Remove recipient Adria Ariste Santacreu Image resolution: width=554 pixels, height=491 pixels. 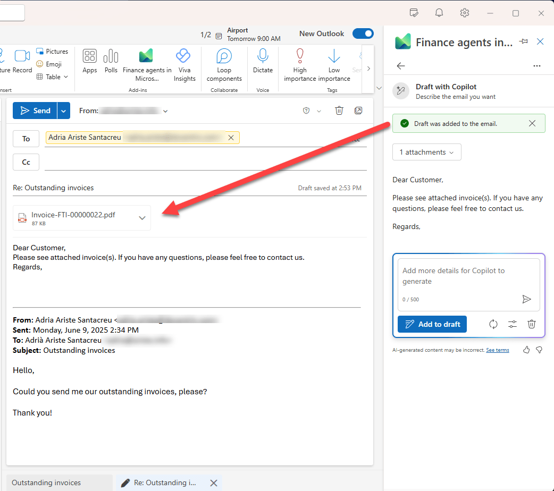[x=231, y=138]
